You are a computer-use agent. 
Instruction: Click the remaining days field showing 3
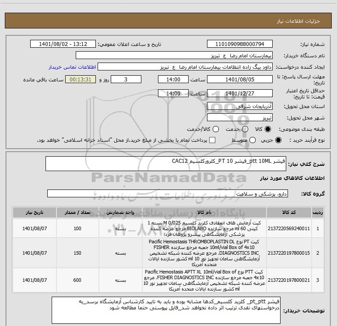pyautogui.click(x=126, y=79)
